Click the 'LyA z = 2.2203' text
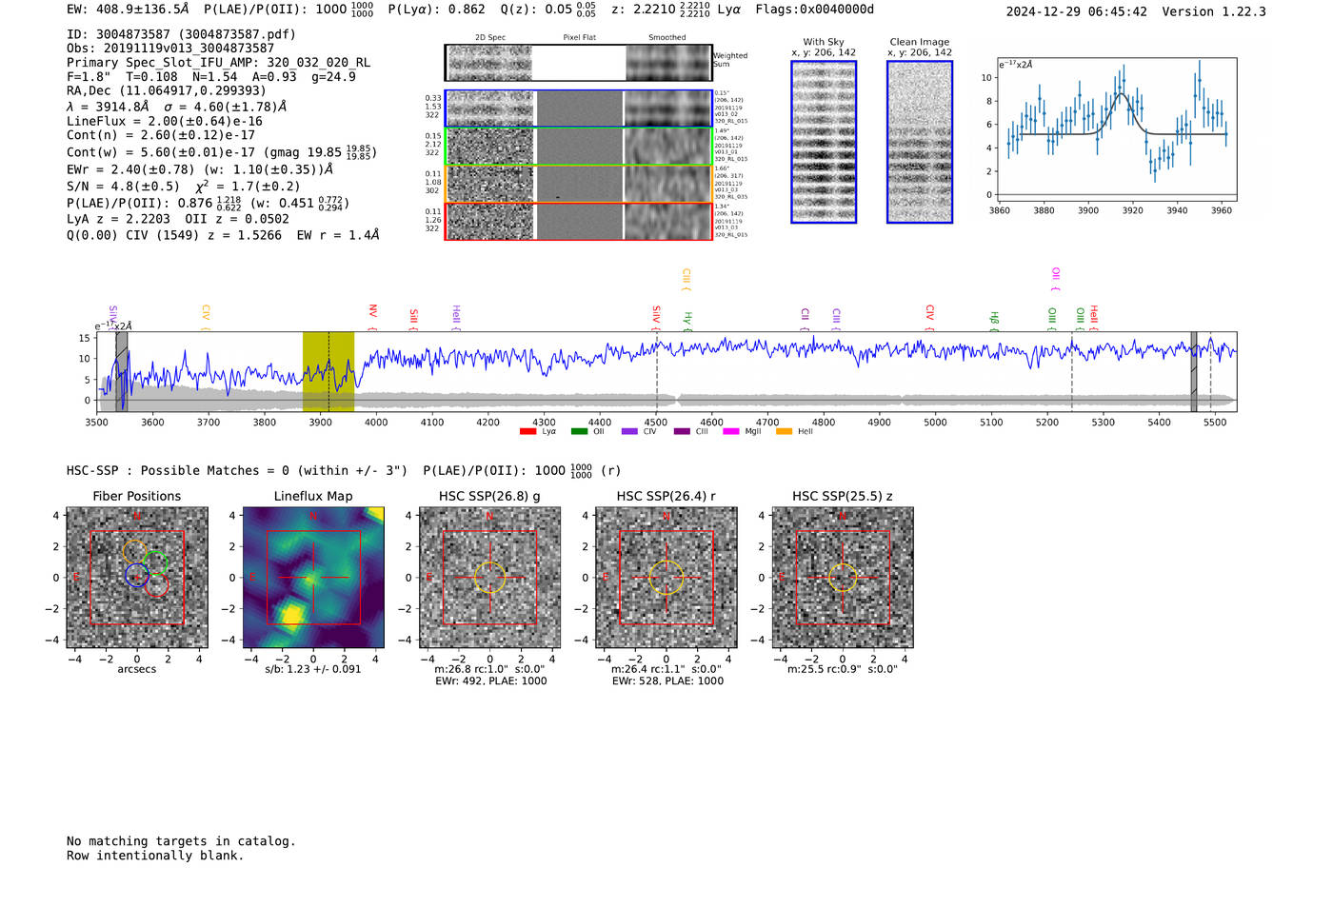 pos(119,219)
